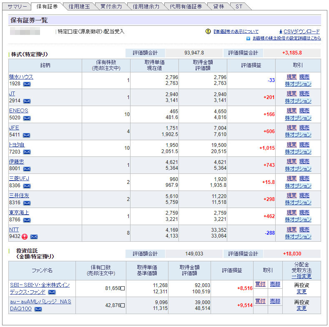Viewport: 329px width, 327px height.
Task: Click the mail icon for ENEOS 5020
Action: pyautogui.click(x=27, y=118)
